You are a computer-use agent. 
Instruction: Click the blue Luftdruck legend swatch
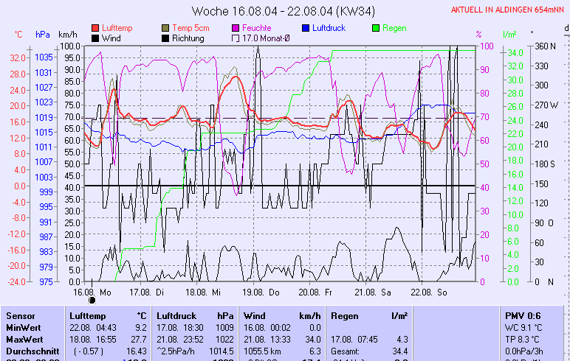pos(306,28)
